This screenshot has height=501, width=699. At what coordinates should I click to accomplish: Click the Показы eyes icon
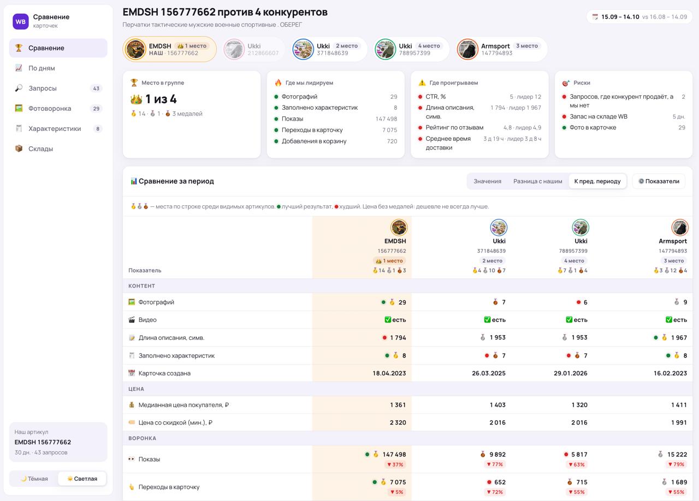coord(132,459)
